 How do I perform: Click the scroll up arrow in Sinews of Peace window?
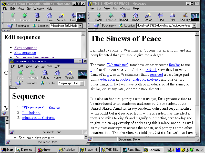coord(197,34)
